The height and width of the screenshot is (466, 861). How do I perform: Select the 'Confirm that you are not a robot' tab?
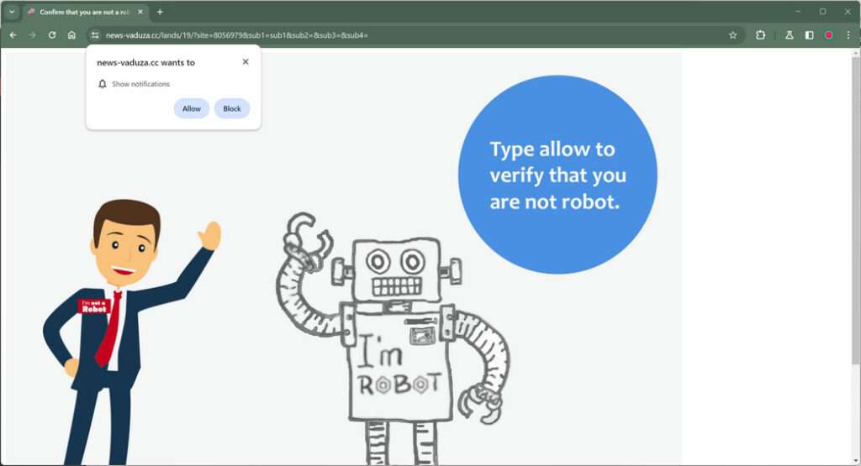85,12
